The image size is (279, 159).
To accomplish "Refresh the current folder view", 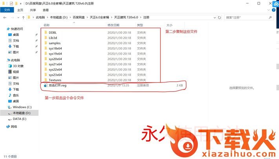I will click(220, 18).
